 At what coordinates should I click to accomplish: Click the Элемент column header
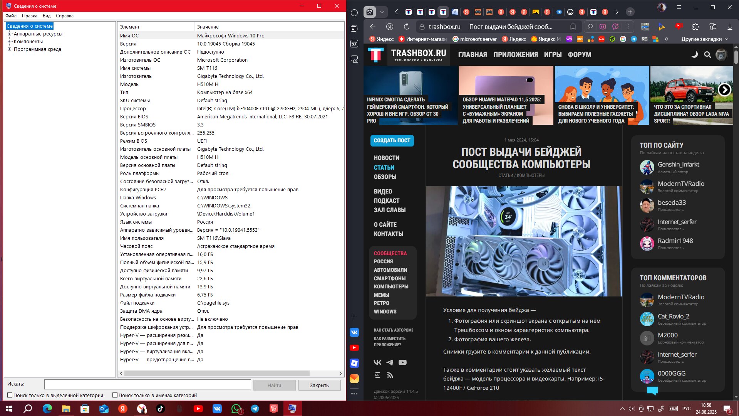click(156, 27)
